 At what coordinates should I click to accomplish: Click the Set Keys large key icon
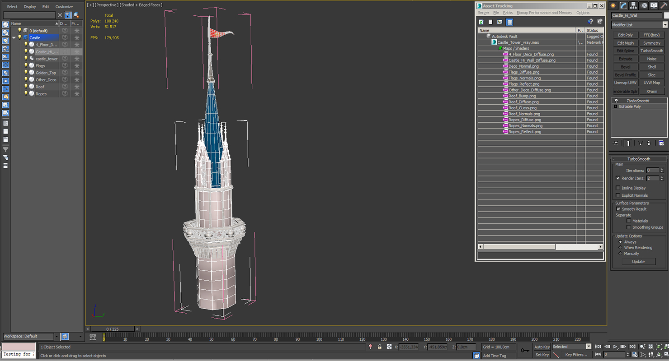click(524, 350)
